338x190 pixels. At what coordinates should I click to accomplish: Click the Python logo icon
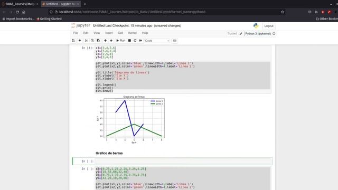click(x=256, y=26)
